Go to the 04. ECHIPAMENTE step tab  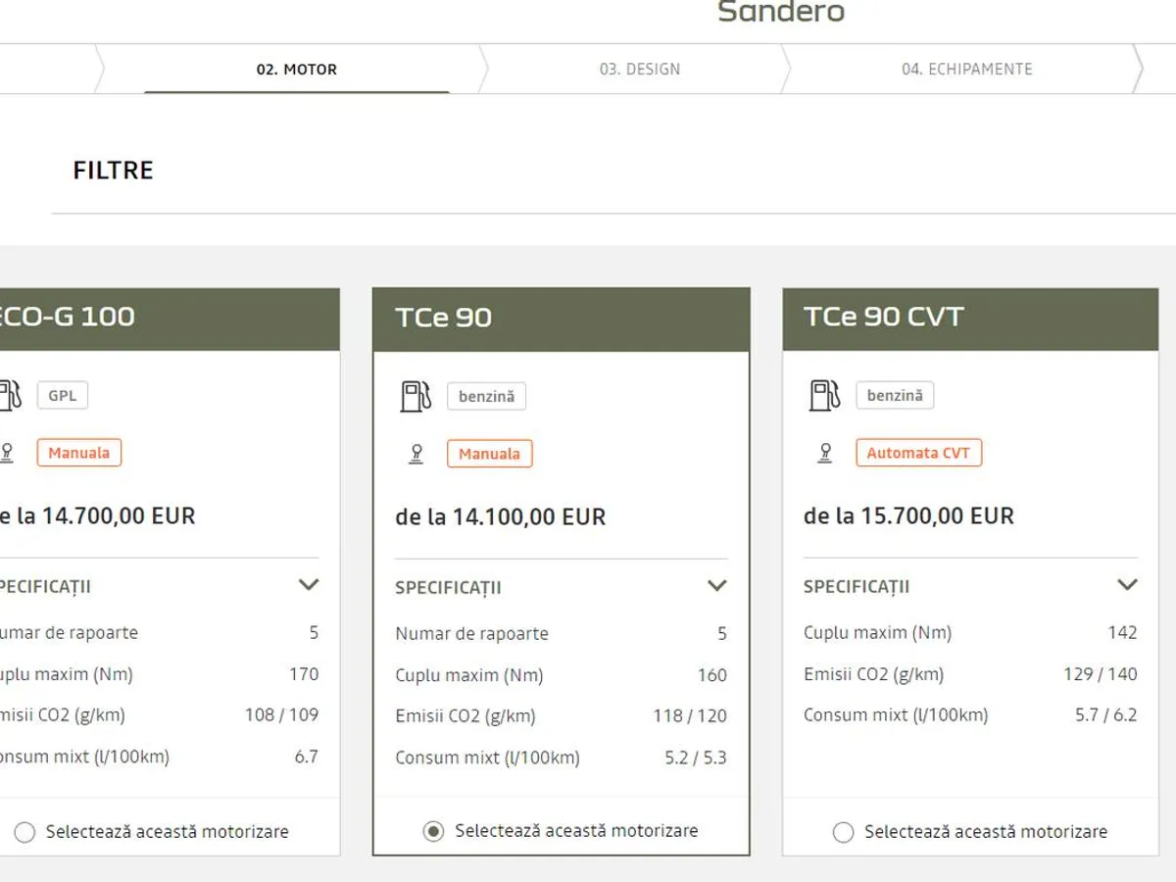click(966, 70)
